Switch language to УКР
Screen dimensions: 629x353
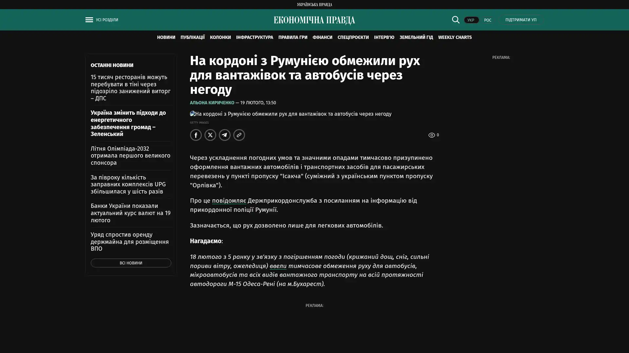pyautogui.click(x=471, y=20)
